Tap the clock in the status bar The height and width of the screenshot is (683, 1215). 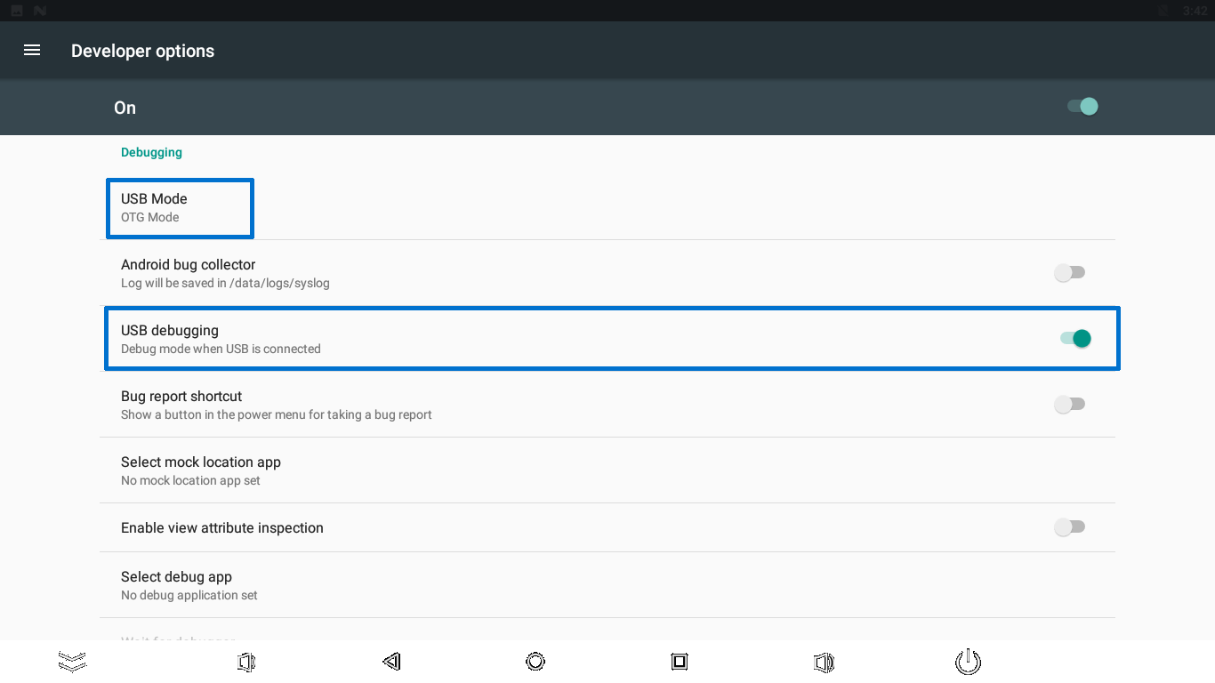pos(1195,11)
